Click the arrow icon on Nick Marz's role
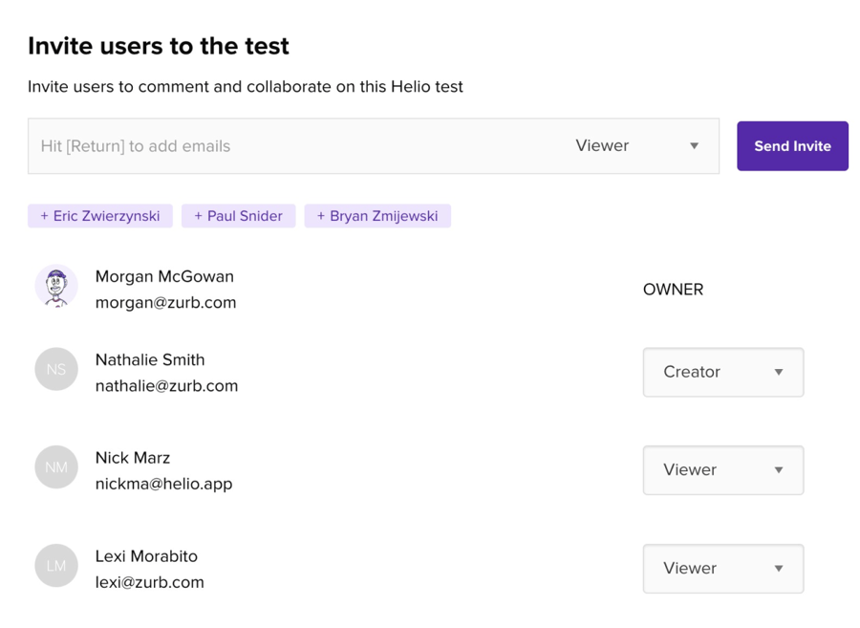Viewport: 860px width, 628px height. 779,470
